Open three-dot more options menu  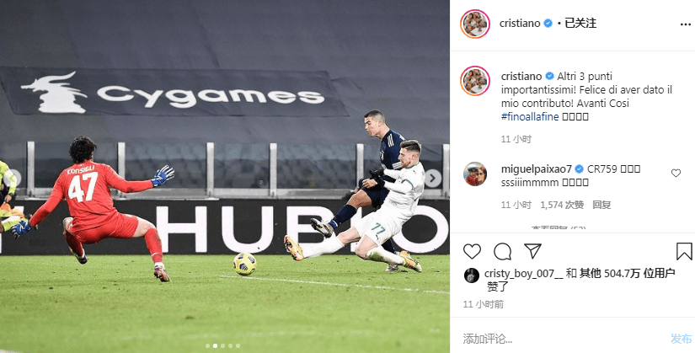pyautogui.click(x=685, y=24)
